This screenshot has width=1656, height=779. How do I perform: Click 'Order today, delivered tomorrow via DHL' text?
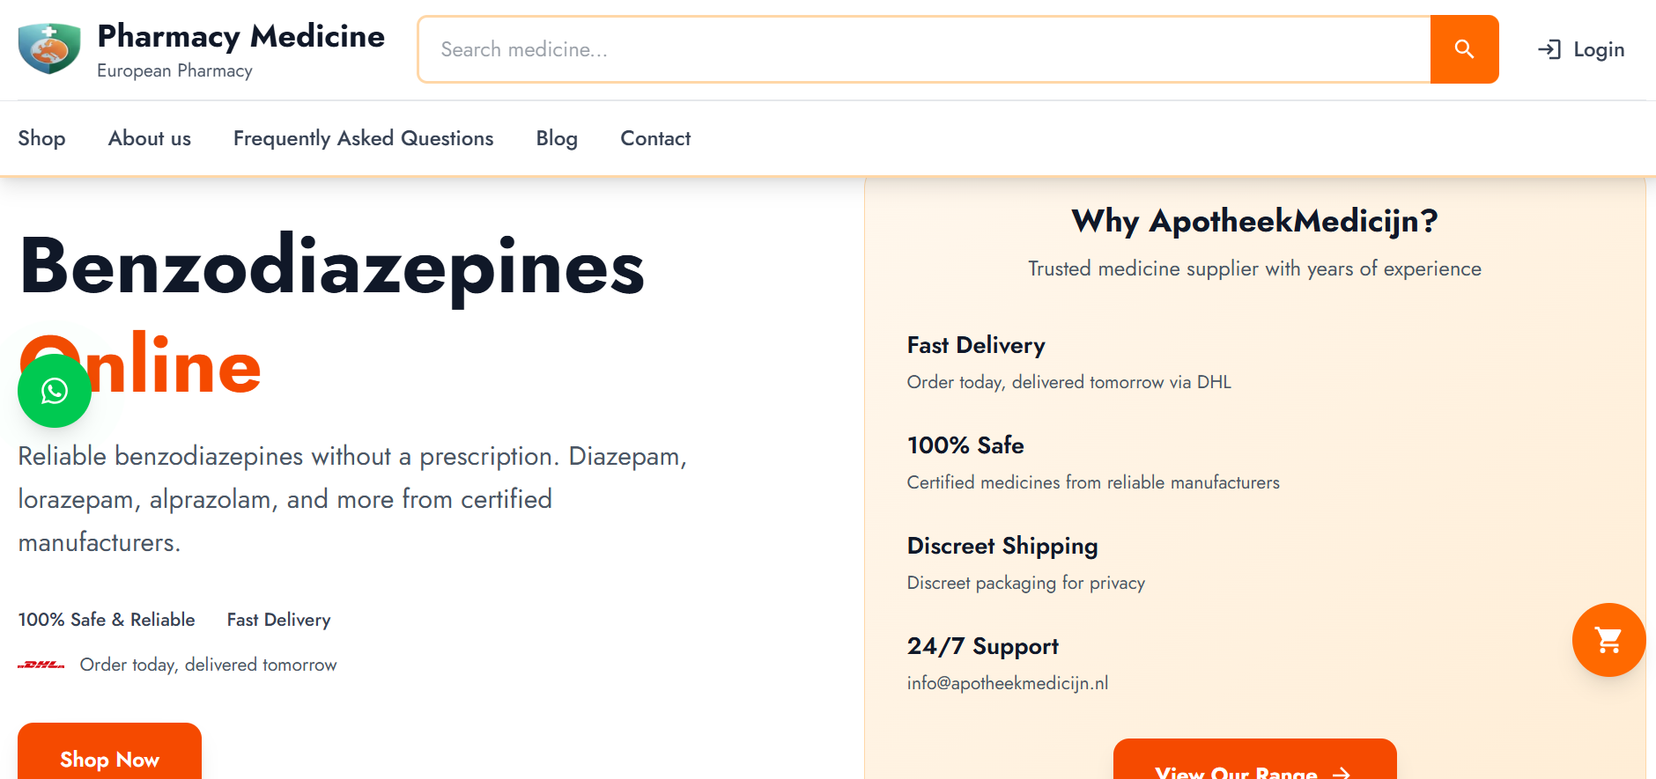click(1069, 382)
